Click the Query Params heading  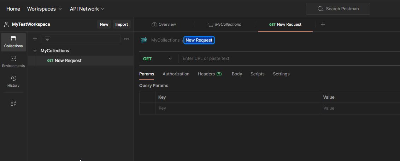154,86
